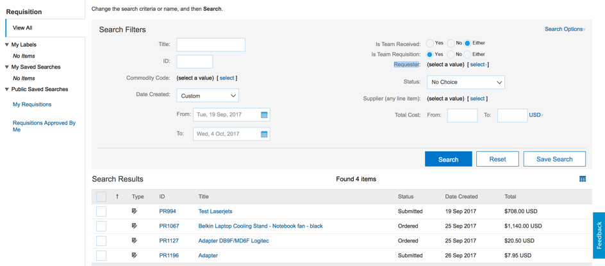Screen dimensions: 605x266
Task: Click select link for Commodity Code
Action: tap(227, 78)
